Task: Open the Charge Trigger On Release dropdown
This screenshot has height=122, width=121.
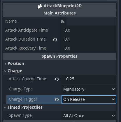Action: coord(89,99)
